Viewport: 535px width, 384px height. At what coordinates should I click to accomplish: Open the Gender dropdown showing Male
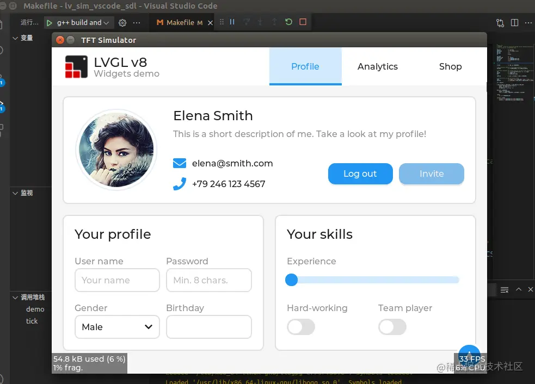click(x=117, y=327)
